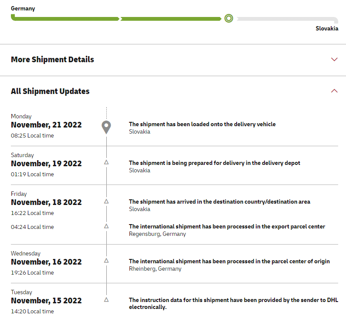This screenshot has height=329, width=346.
Task: Click second green segment of progress bar
Action: (170, 19)
